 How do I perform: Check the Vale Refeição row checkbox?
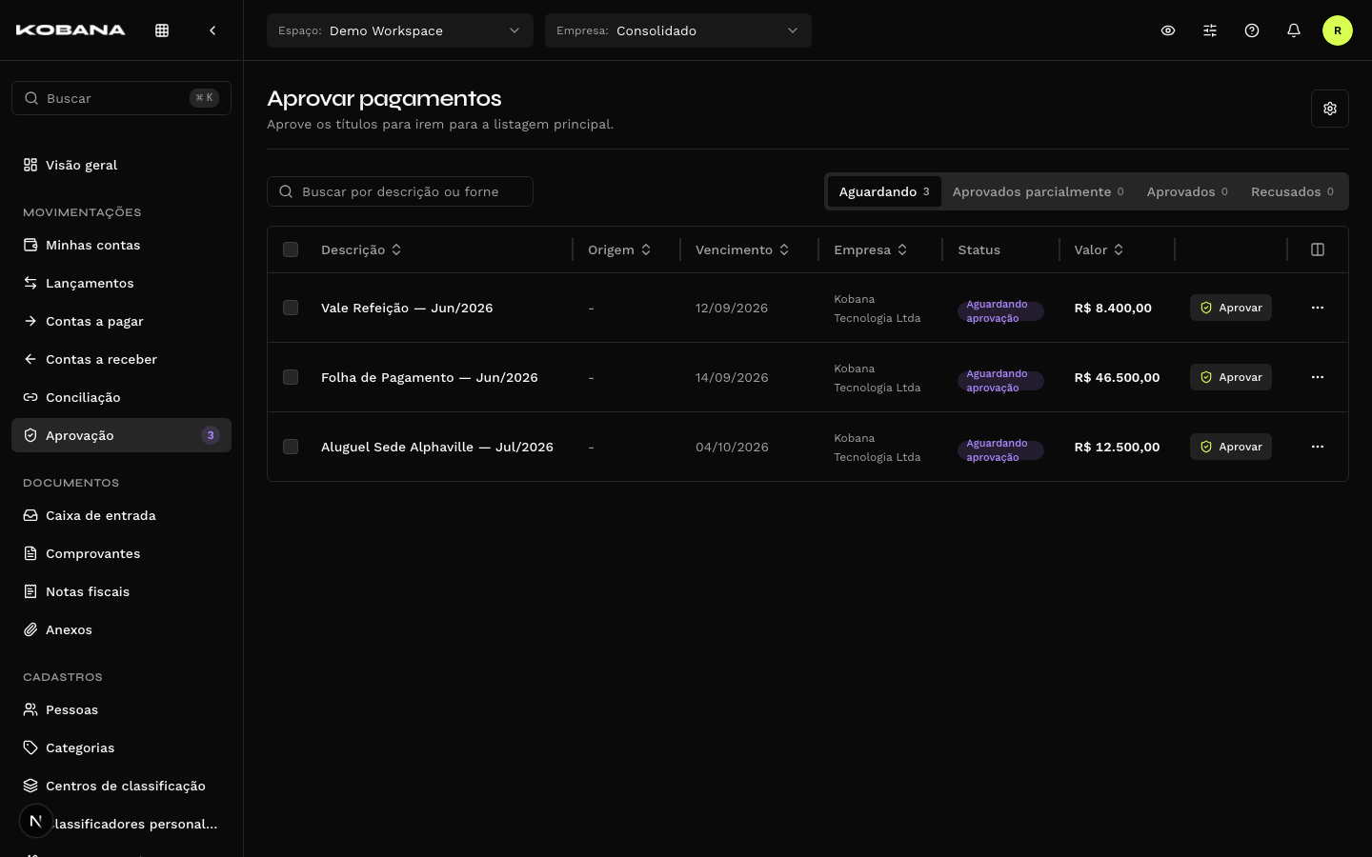pos(291,308)
